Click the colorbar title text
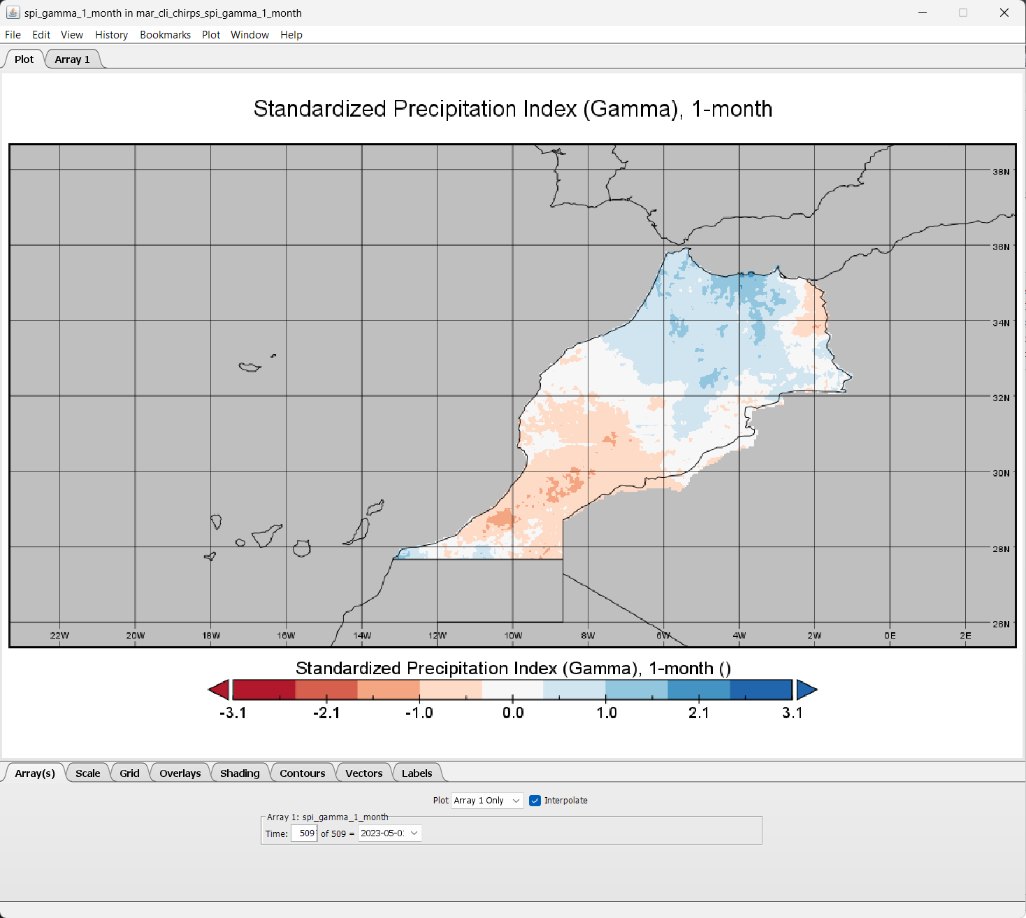The height and width of the screenshot is (918, 1026). coord(513,669)
